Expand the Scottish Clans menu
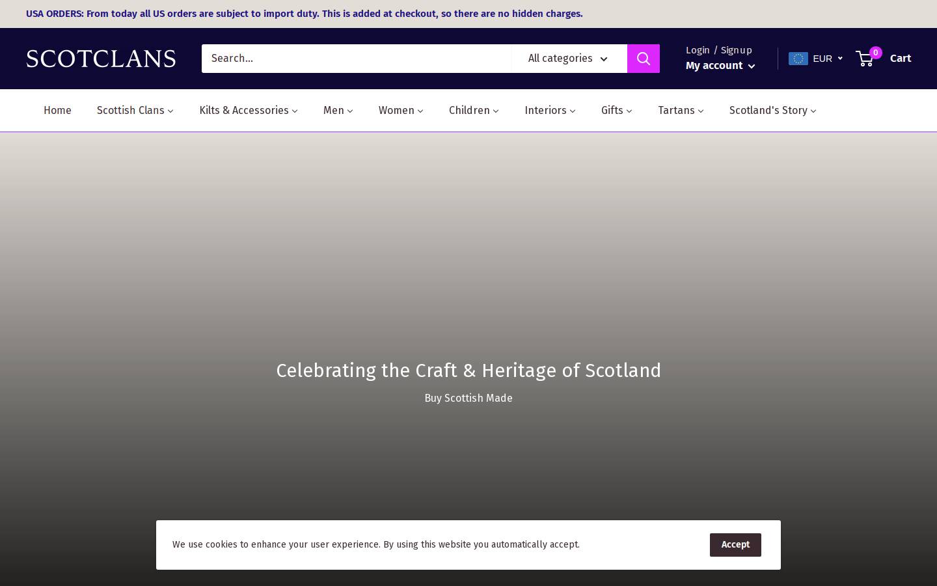937x586 pixels. (x=135, y=111)
